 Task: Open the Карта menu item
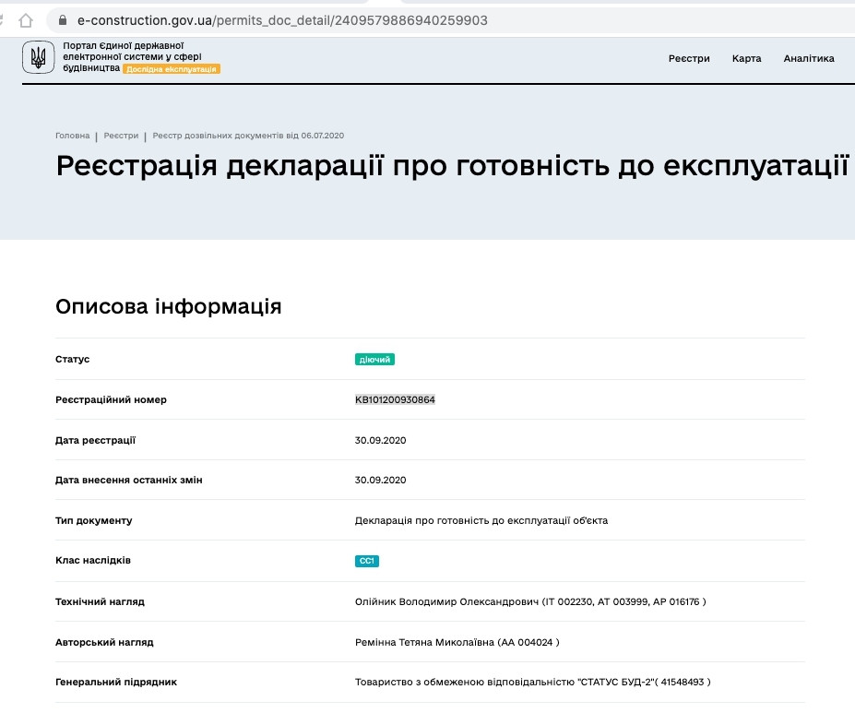pos(746,58)
